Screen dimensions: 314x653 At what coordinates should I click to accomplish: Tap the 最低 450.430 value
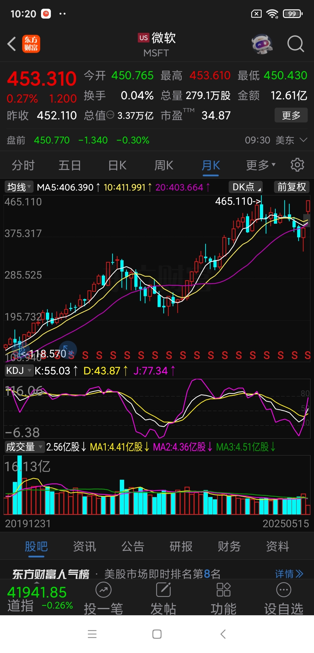[286, 76]
